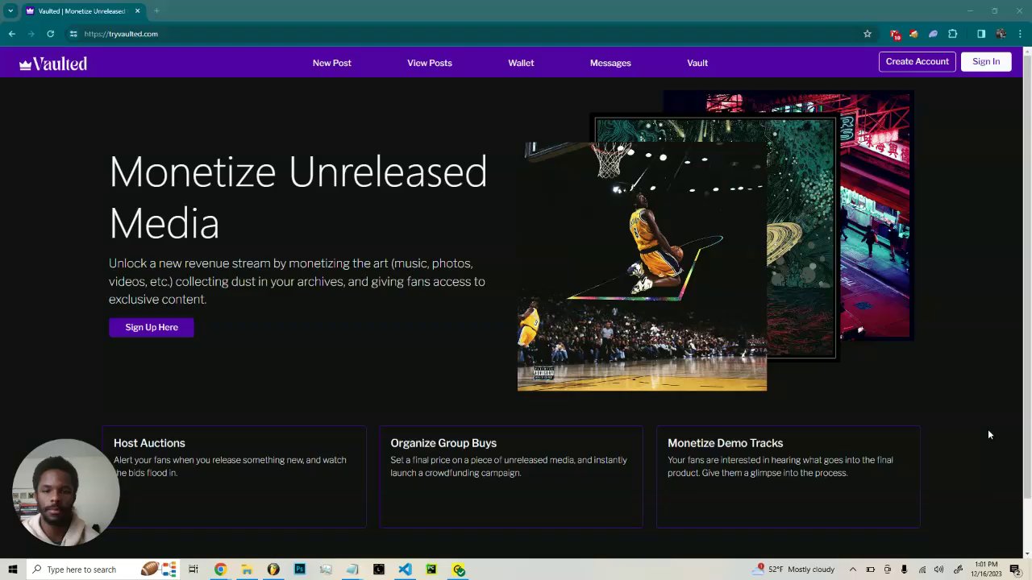Open FL Studio from the taskbar
The height and width of the screenshot is (580, 1032).
tap(273, 570)
